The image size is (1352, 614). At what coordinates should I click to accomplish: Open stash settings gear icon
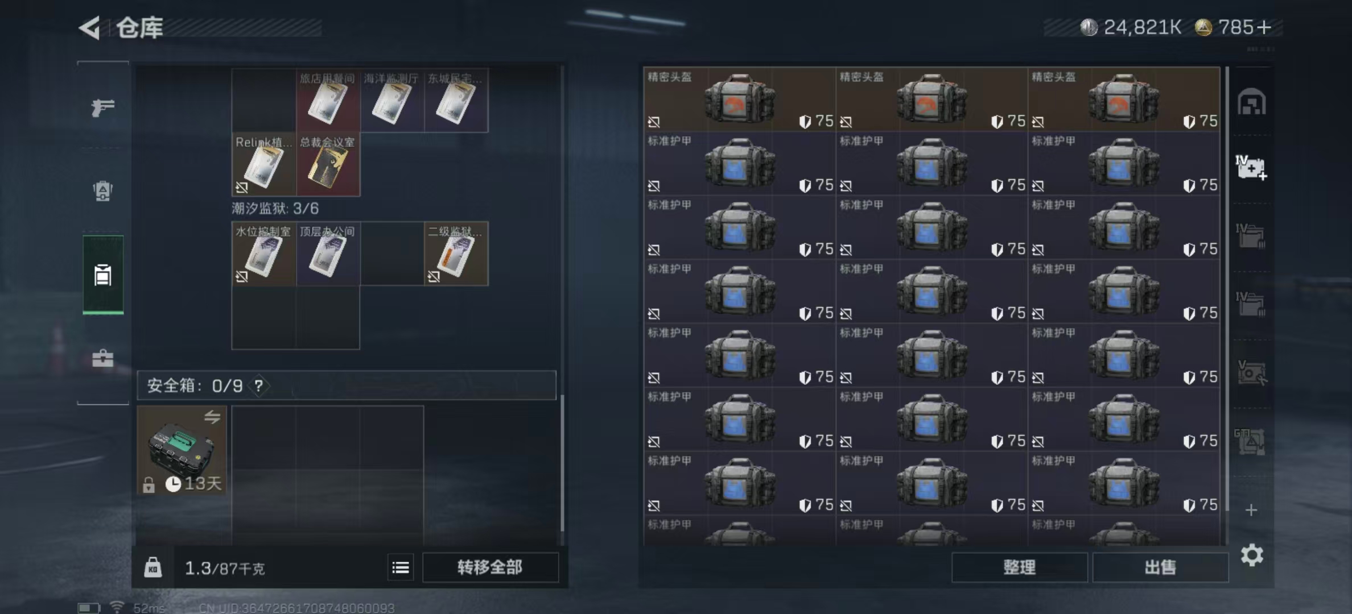(x=1252, y=555)
